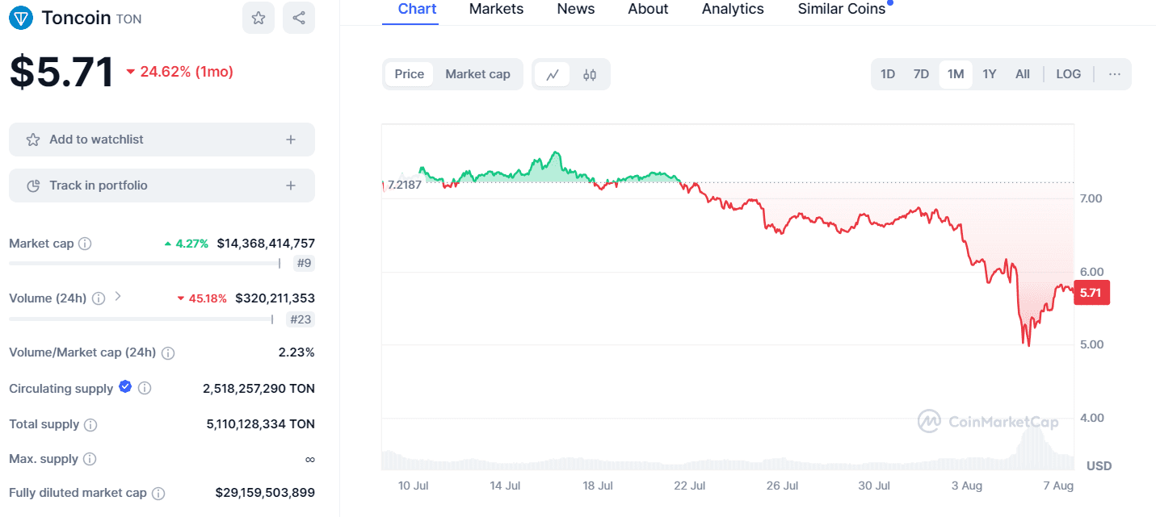Switch the chart to Market cap view

pyautogui.click(x=478, y=73)
